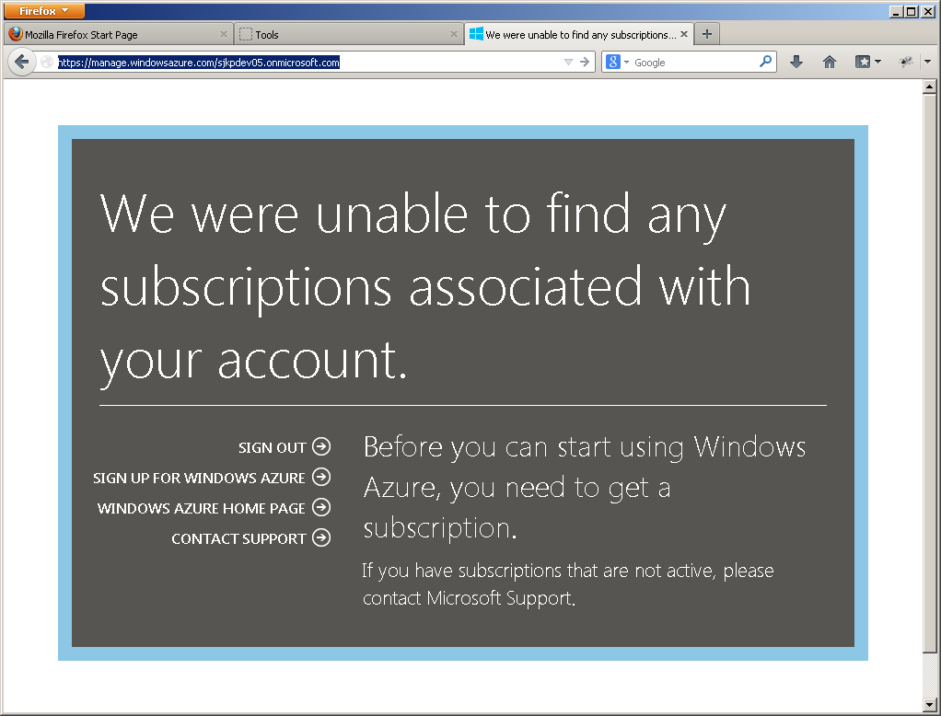Click the browser Back arrow button
This screenshot has height=716, width=941.
click(x=21, y=62)
